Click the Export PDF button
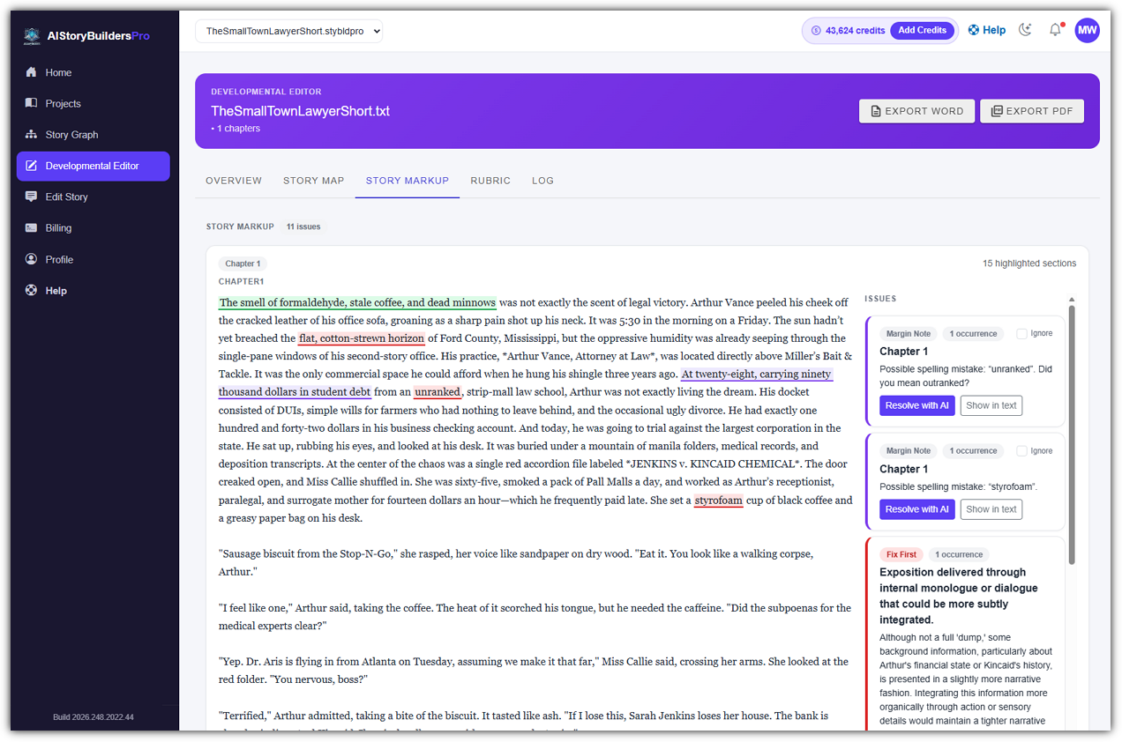 coord(1032,111)
